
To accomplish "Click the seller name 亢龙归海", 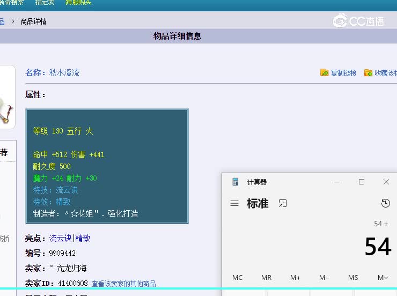I will (72, 268).
